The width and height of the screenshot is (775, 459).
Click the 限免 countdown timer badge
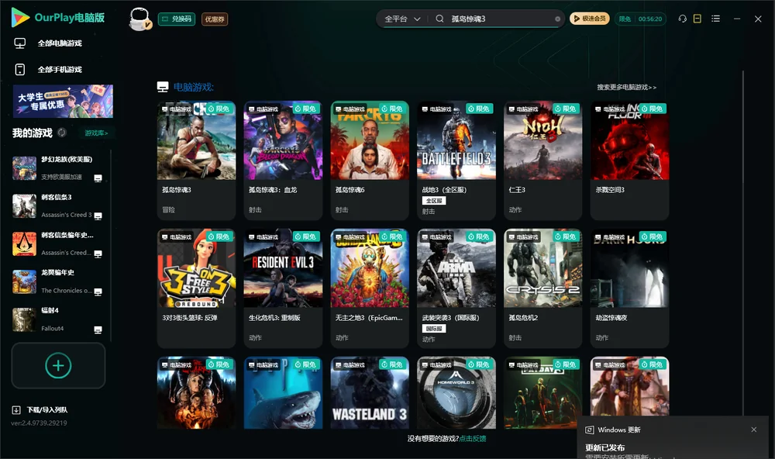point(641,19)
